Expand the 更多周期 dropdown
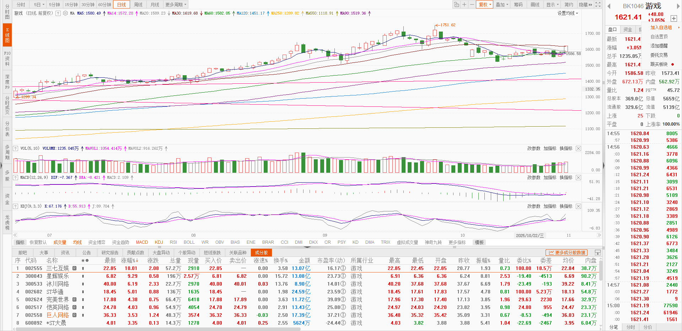Screen dimensions: 682x331 176,5
